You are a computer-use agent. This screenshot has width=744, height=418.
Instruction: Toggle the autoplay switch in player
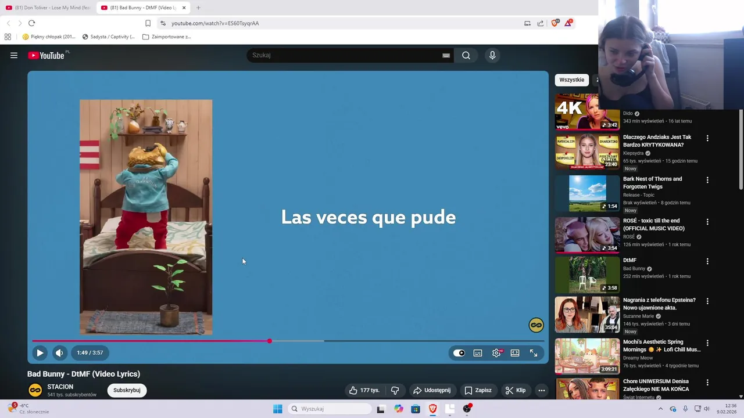point(459,353)
